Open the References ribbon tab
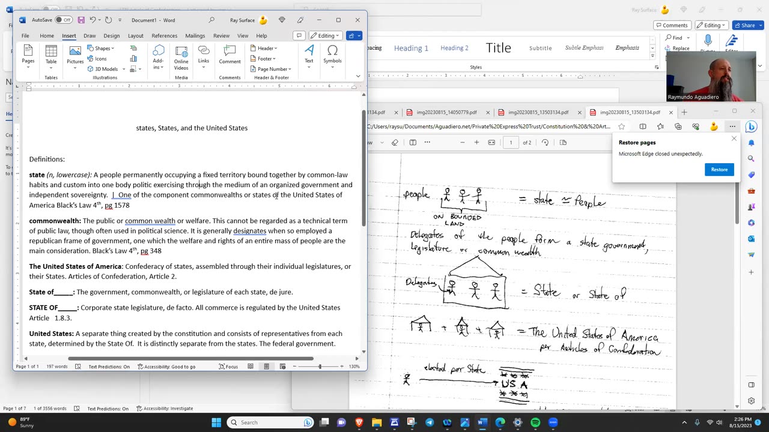Viewport: 769px width, 432px height. click(x=165, y=36)
